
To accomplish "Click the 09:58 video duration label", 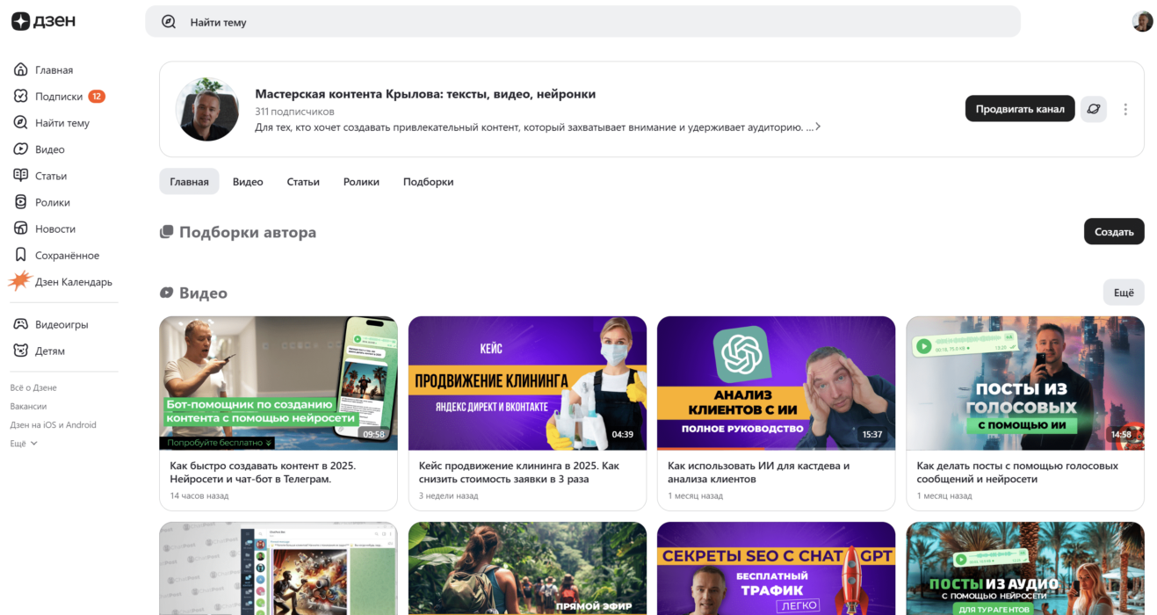I will coord(374,434).
